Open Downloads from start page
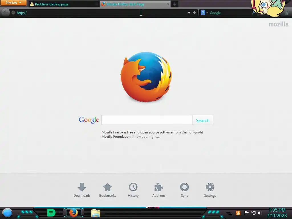Viewport: 292px width, 219px height. (82, 190)
